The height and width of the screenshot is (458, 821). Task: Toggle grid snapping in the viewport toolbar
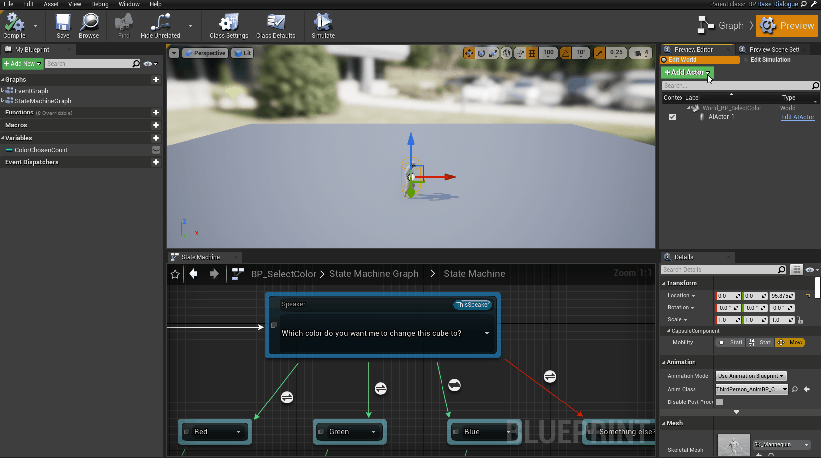click(x=532, y=53)
